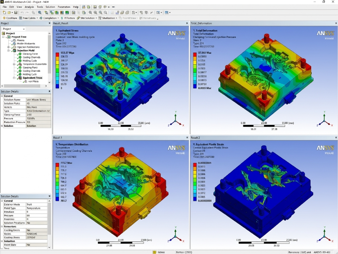Select the Total_Deformation viewport title tab

[201, 23]
